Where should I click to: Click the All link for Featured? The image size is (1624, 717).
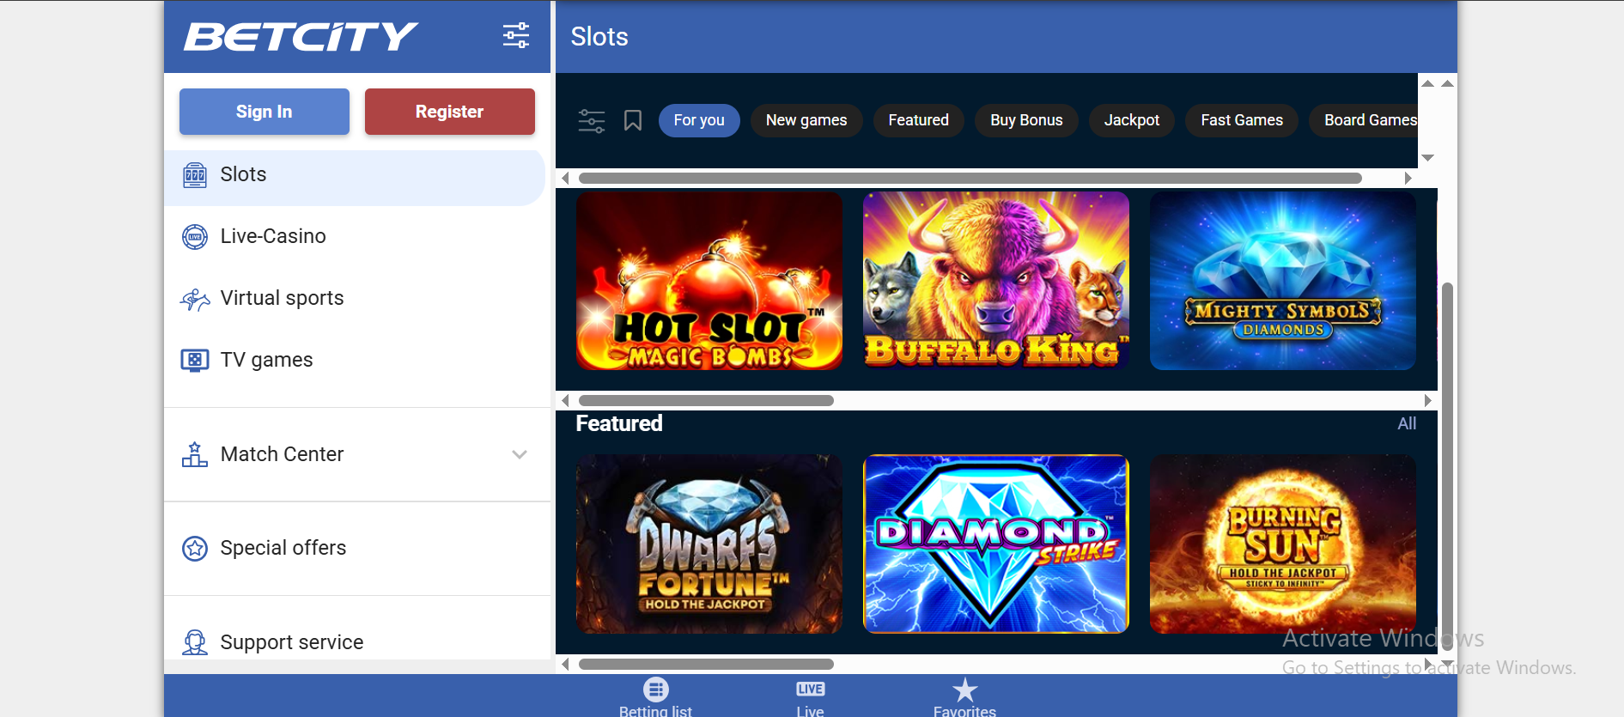coord(1407,423)
